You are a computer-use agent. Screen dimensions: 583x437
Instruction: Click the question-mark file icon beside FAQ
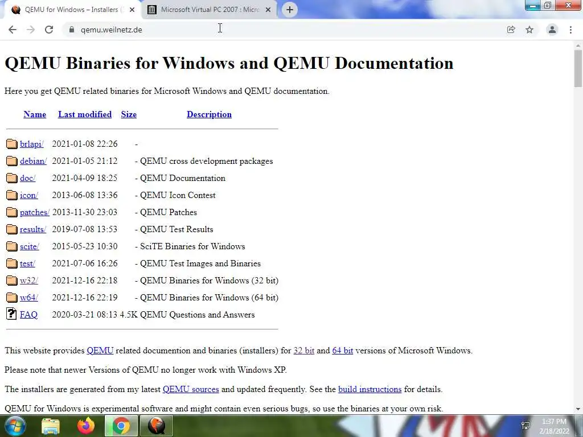click(11, 314)
